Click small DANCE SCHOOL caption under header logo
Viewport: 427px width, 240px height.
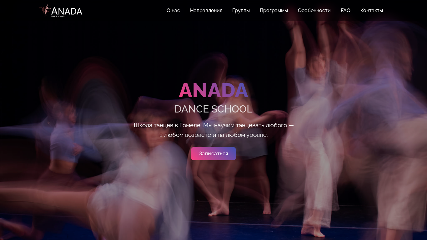click(x=58, y=16)
